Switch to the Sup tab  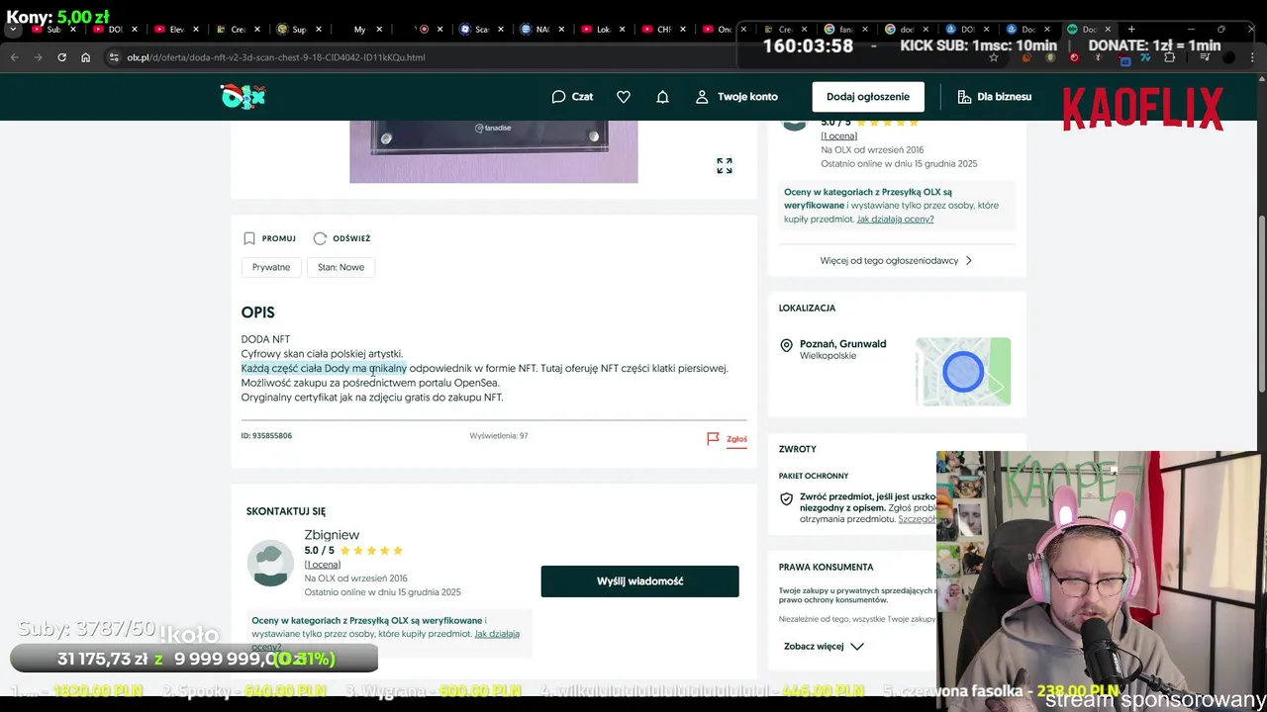pos(299,30)
